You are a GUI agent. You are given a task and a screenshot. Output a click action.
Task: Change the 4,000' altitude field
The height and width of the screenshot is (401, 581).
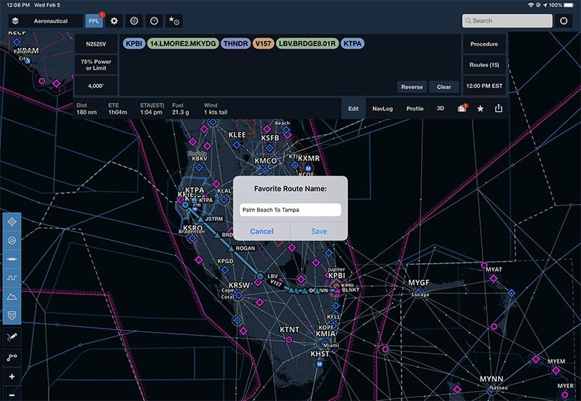click(96, 86)
